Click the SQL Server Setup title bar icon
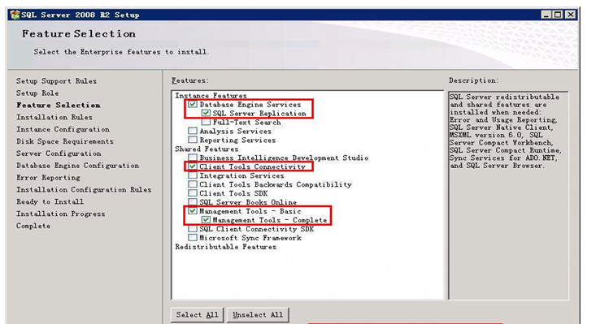Image resolution: width=596 pixels, height=324 pixels. click(x=15, y=15)
